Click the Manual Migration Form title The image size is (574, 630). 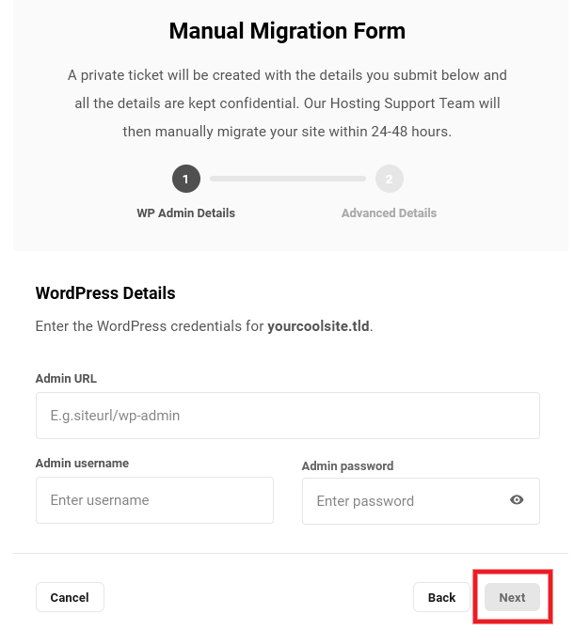click(287, 31)
